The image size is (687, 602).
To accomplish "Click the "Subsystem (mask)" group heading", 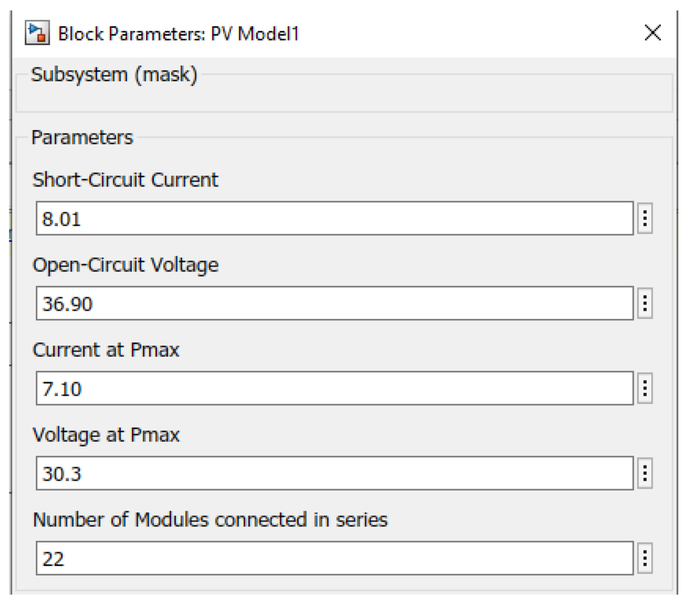I will (114, 75).
